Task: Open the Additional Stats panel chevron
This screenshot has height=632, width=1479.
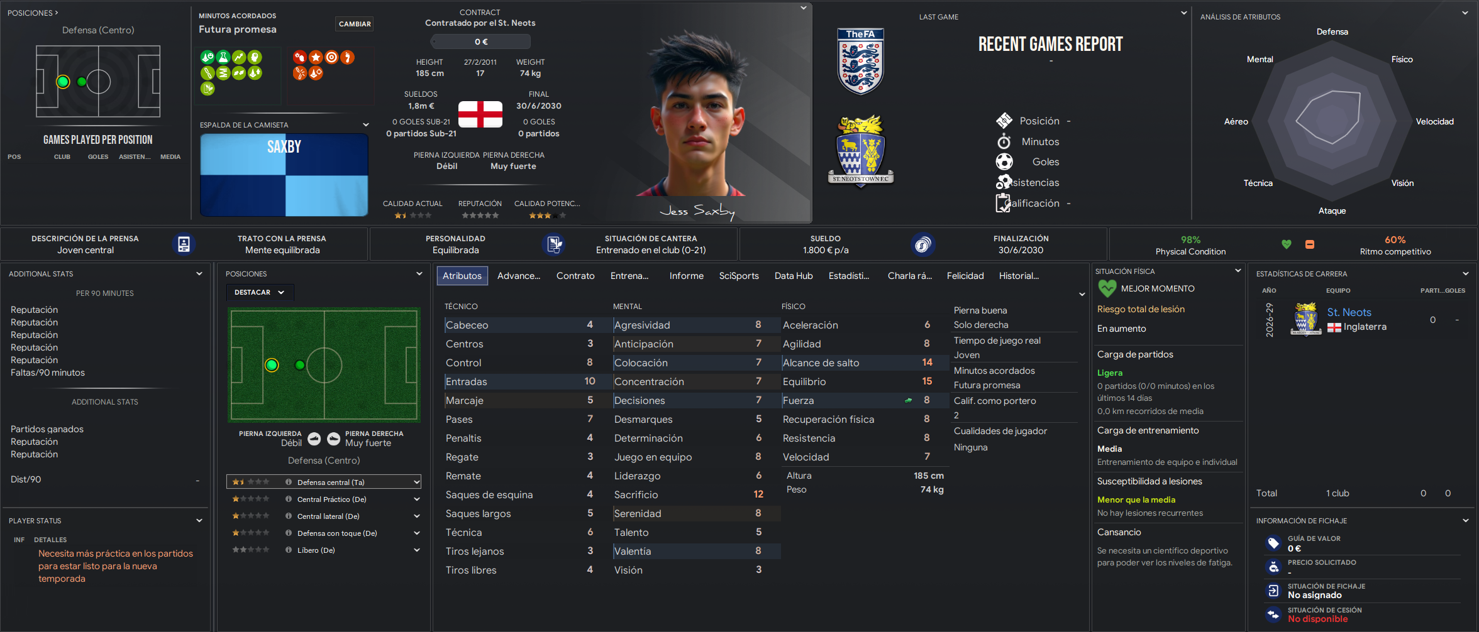Action: coord(199,274)
